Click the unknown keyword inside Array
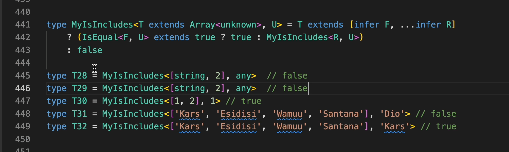The height and width of the screenshot is (152, 509). click(x=238, y=25)
